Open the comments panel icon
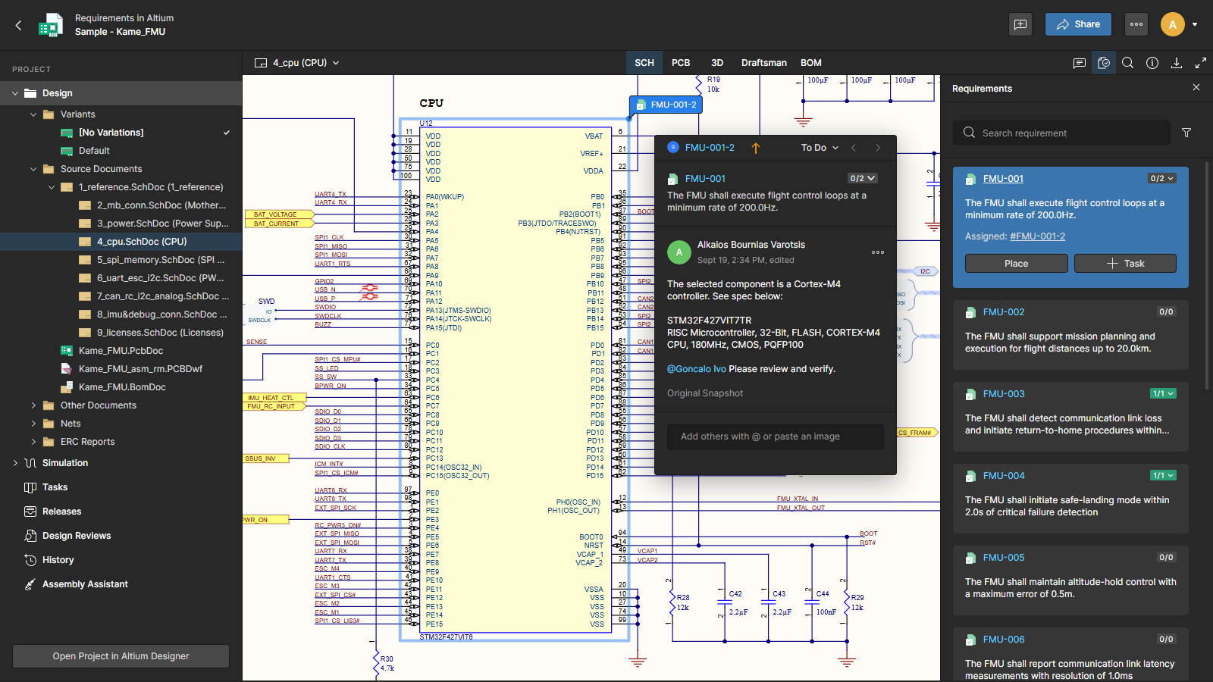Image resolution: width=1213 pixels, height=682 pixels. 1079,63
